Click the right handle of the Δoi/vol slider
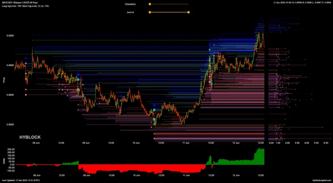 [x=189, y=12]
